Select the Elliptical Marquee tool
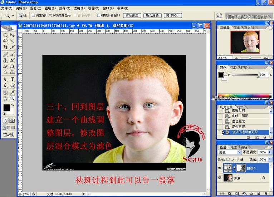 (x=5, y=35)
